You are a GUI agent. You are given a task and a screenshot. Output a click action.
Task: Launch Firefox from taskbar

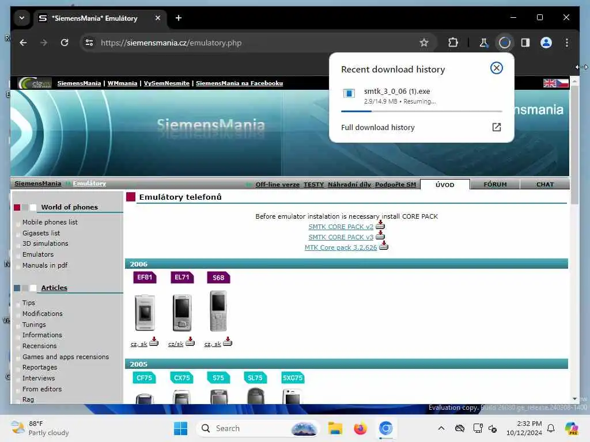pyautogui.click(x=360, y=428)
